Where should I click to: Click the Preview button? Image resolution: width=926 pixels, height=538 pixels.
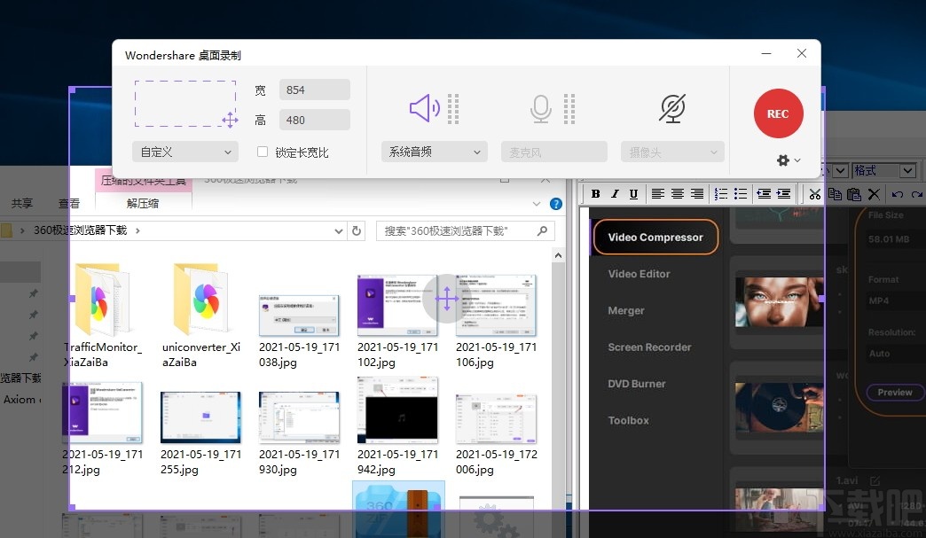click(894, 393)
